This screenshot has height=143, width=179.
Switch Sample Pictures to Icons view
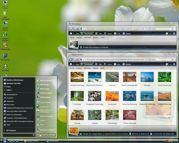(108, 64)
